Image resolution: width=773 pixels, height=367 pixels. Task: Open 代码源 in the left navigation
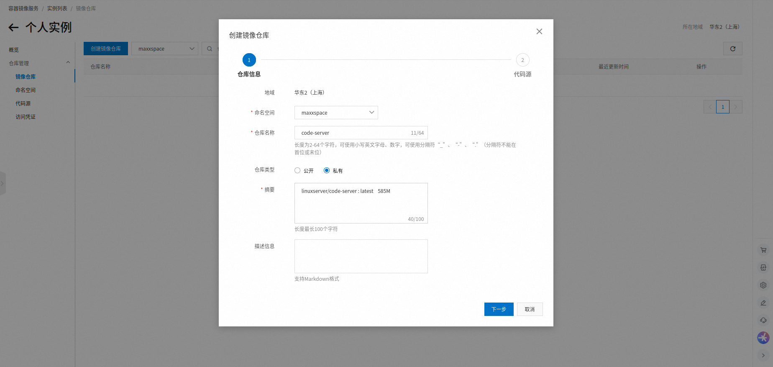(x=23, y=103)
